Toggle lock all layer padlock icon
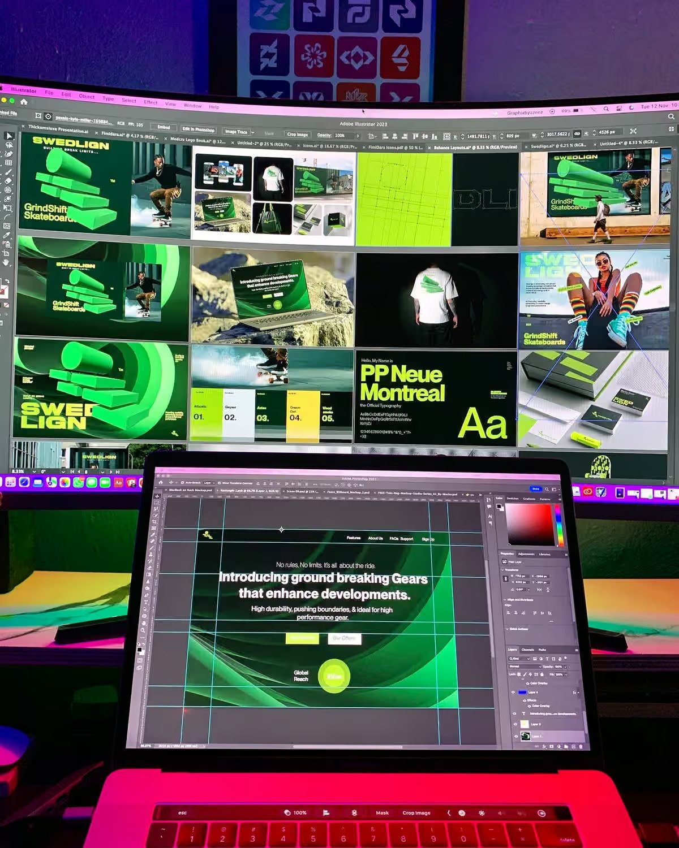This screenshot has width=679, height=848. (x=542, y=674)
